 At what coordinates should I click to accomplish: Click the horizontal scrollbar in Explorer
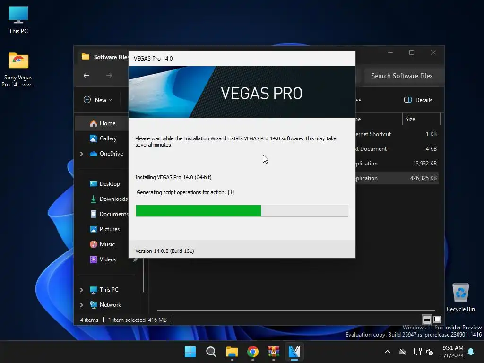pos(296,310)
